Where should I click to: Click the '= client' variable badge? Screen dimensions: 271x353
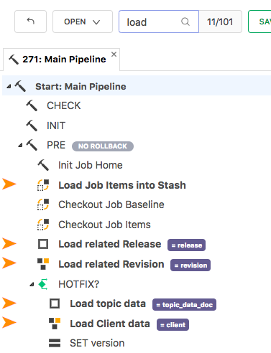pyautogui.click(x=173, y=325)
